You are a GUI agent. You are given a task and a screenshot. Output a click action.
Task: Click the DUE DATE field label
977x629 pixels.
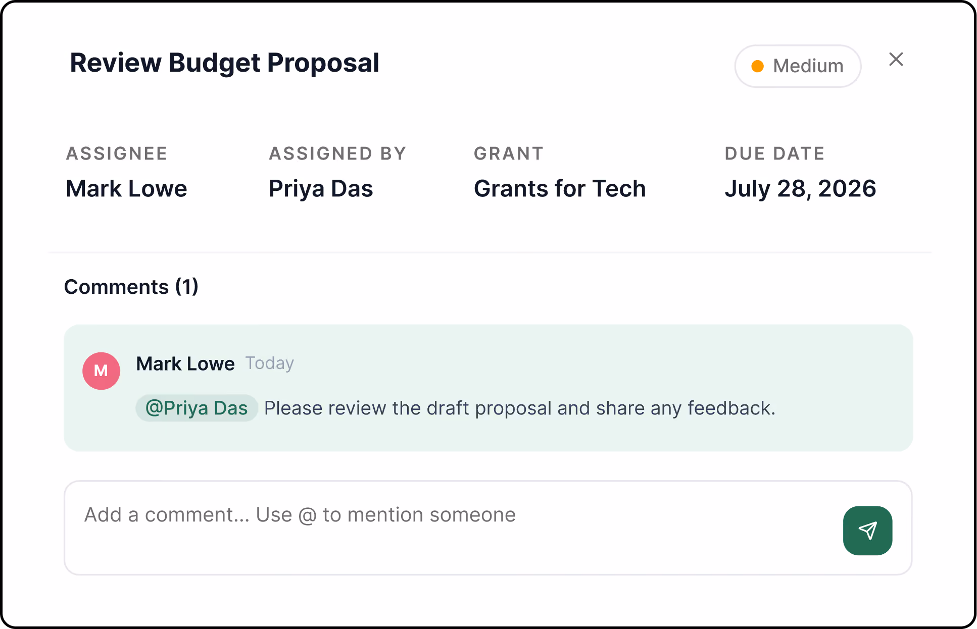[774, 153]
